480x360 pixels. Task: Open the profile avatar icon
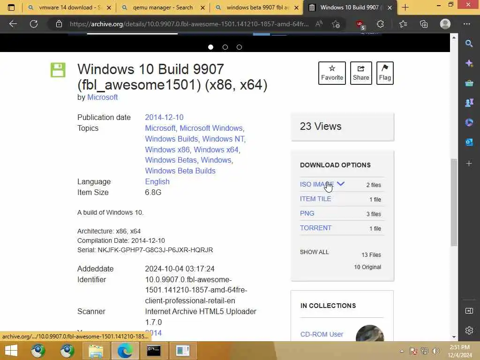[x=445, y=24]
